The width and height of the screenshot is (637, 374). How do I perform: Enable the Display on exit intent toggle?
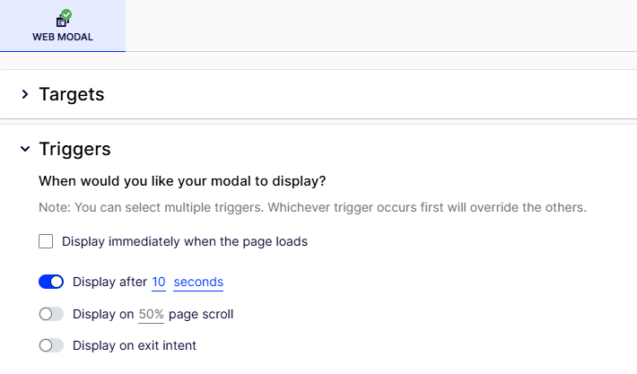pos(51,345)
